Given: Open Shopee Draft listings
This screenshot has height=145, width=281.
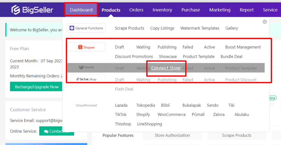Looking at the screenshot, I should click(x=120, y=47).
